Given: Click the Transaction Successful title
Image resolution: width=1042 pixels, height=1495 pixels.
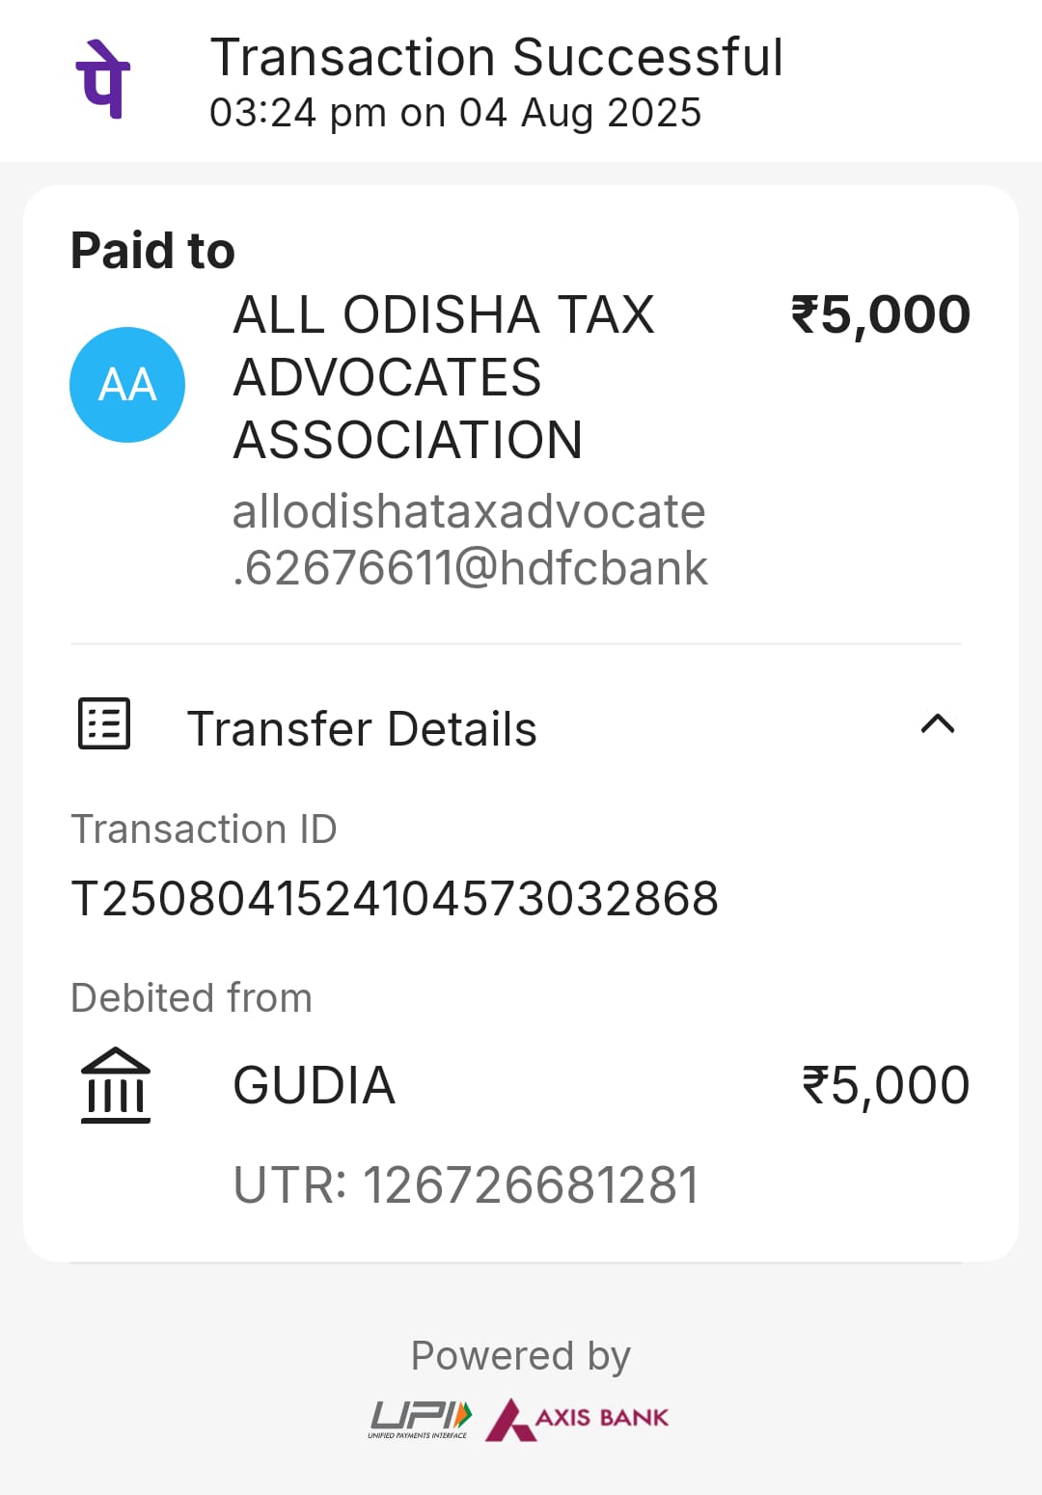Looking at the screenshot, I should point(496,57).
